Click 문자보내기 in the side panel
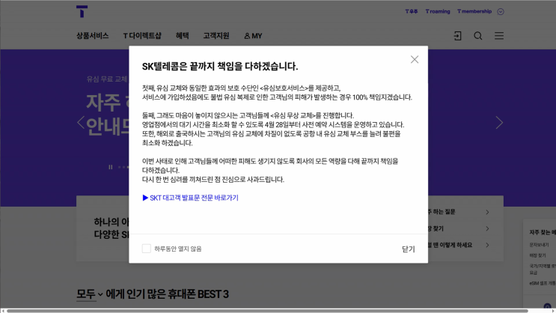 coord(539,245)
